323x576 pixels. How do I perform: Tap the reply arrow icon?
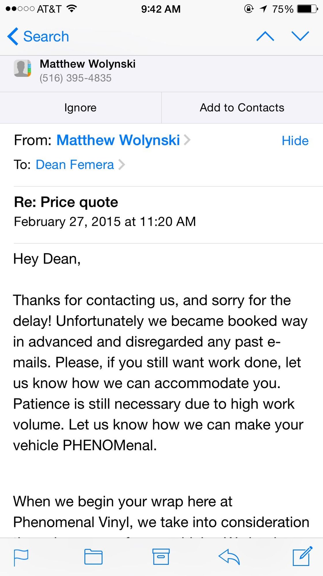click(x=229, y=557)
